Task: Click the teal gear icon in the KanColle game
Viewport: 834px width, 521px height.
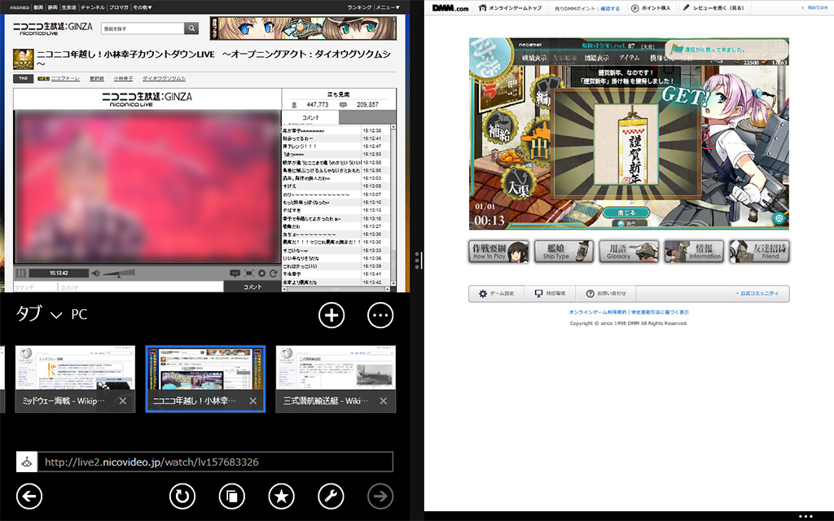Action: coord(779,218)
